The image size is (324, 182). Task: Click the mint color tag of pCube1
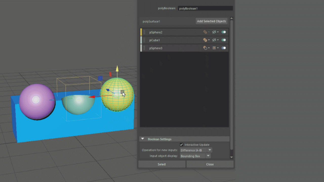(141, 40)
